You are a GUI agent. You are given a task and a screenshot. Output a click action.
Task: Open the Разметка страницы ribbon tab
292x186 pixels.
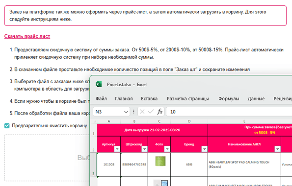point(187,99)
